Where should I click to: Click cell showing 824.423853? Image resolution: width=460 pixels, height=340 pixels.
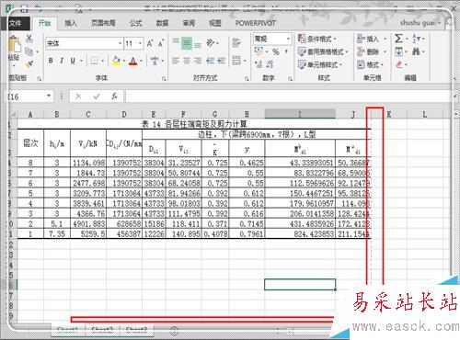tap(300, 234)
